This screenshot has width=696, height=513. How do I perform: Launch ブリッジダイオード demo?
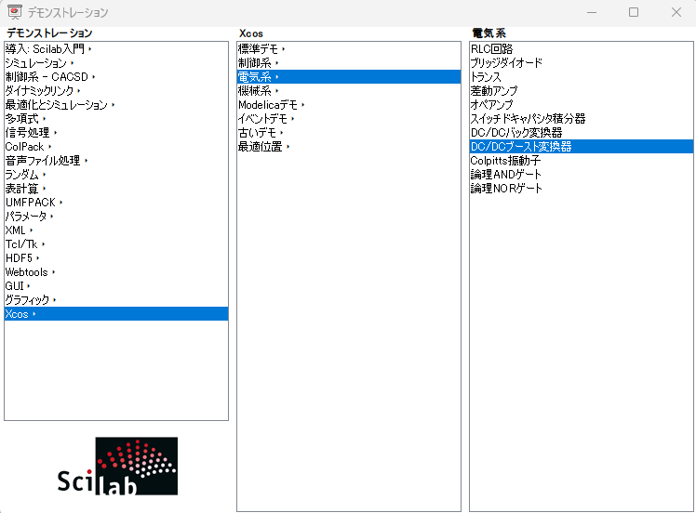click(582, 63)
